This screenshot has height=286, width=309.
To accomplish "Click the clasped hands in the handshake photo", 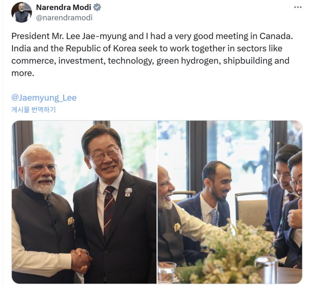I will 81,260.
